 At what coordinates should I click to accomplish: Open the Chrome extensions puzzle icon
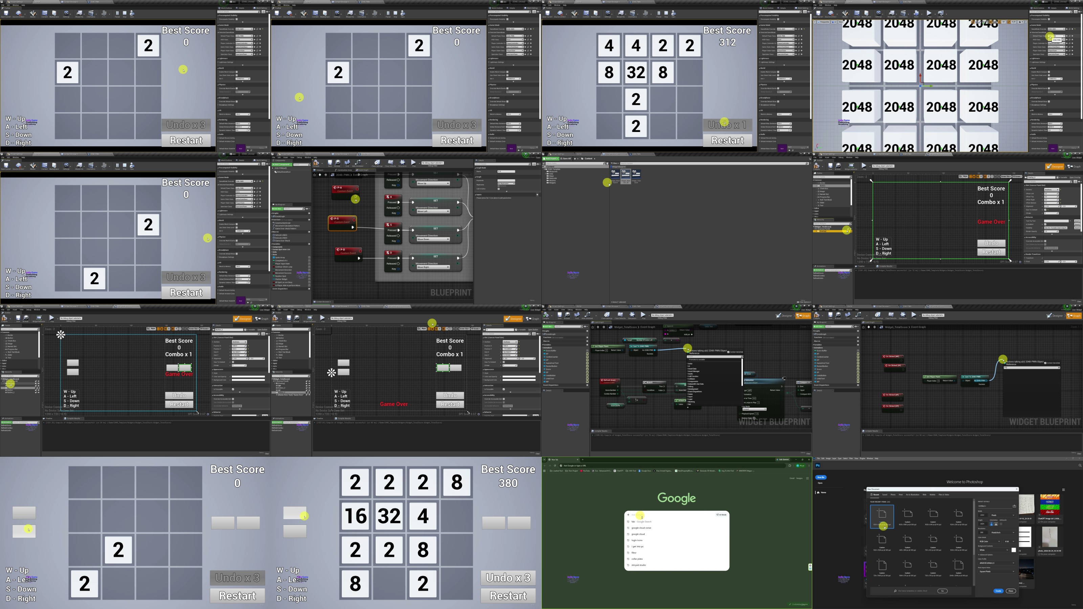790,465
